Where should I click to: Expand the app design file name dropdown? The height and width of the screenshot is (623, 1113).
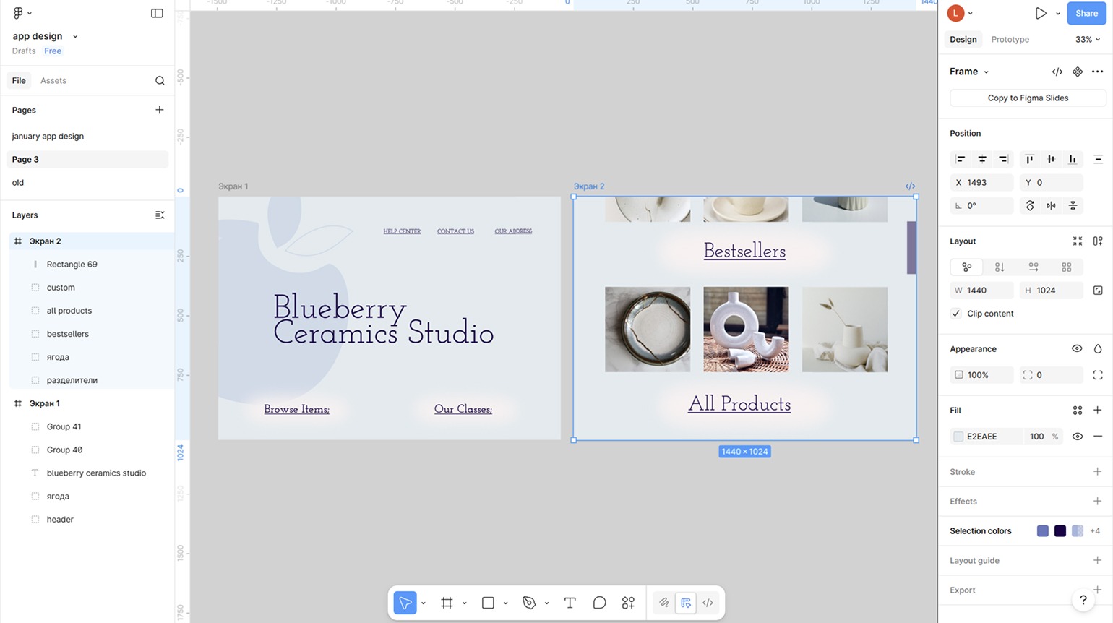[x=75, y=36]
